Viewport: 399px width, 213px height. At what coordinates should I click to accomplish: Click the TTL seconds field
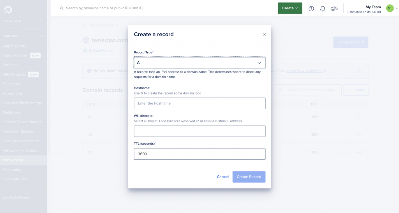[x=199, y=154]
